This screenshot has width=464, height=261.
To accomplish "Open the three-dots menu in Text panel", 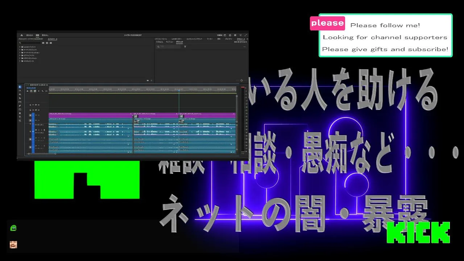I will point(245,47).
